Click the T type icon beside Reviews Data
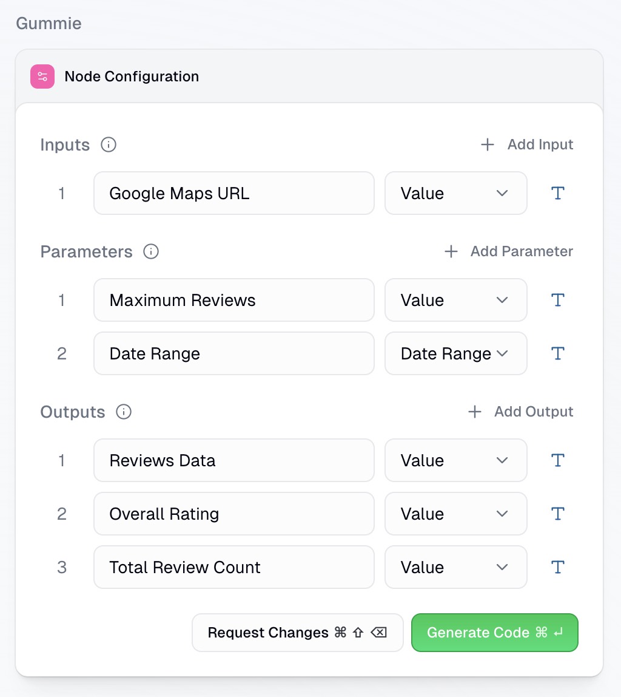The width and height of the screenshot is (621, 697). pos(557,460)
